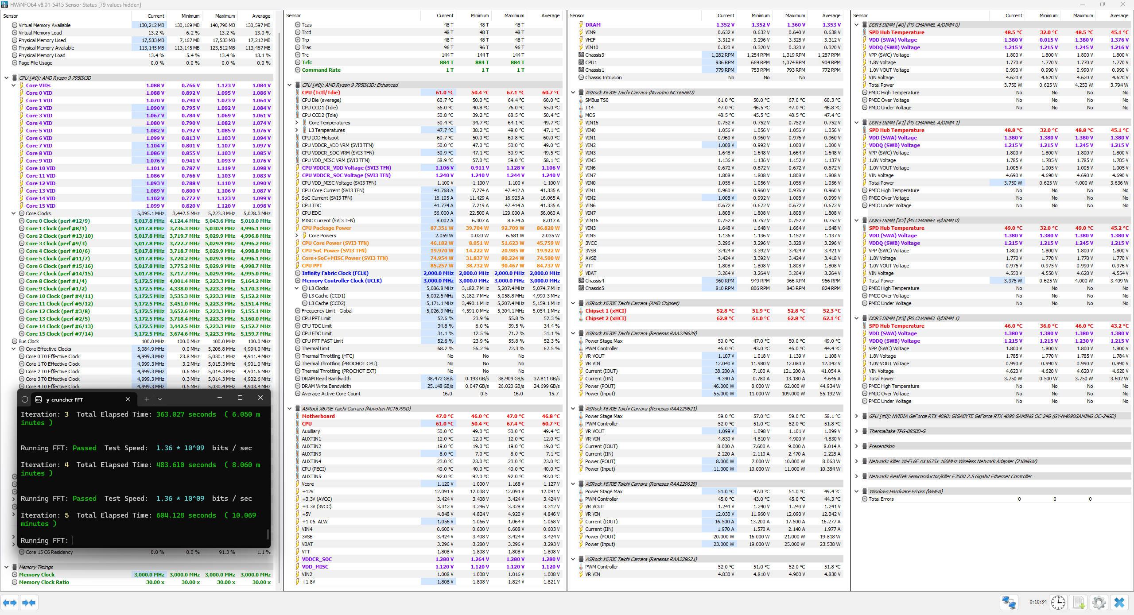
Task: Select the CPU (Tctl/Tdie) sensor row
Action: point(321,93)
